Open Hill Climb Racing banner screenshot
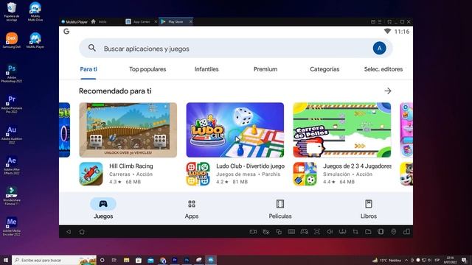The width and height of the screenshot is (472, 265). (128, 130)
